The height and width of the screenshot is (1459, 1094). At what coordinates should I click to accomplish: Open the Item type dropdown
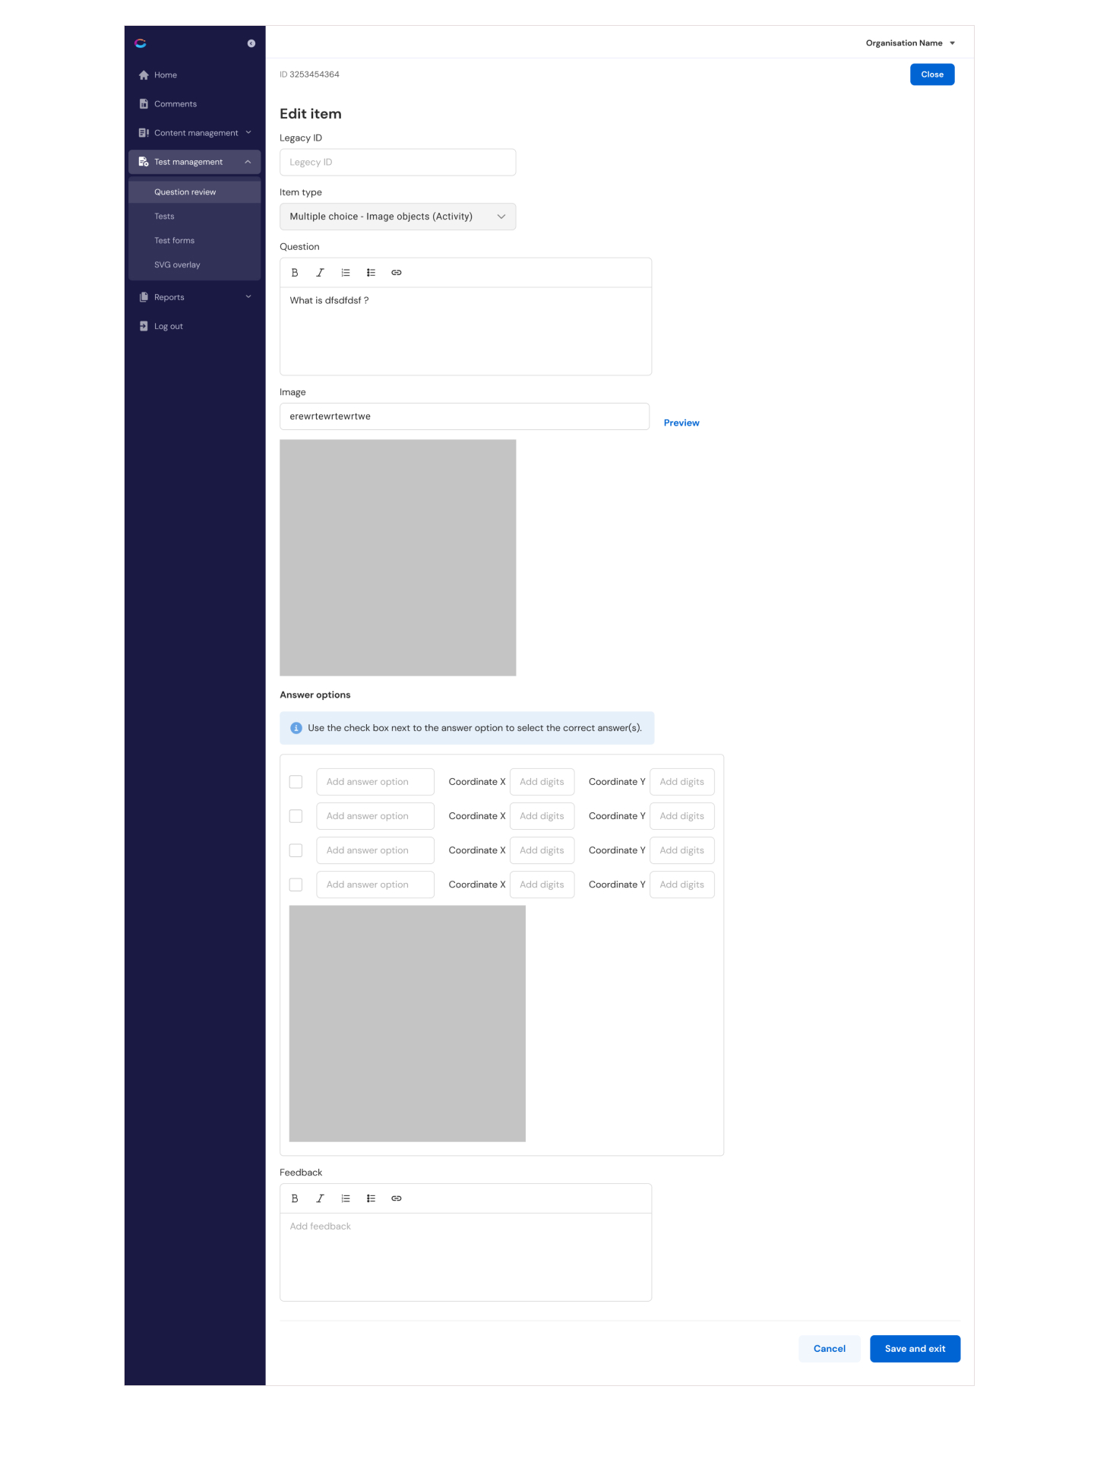[x=397, y=217]
